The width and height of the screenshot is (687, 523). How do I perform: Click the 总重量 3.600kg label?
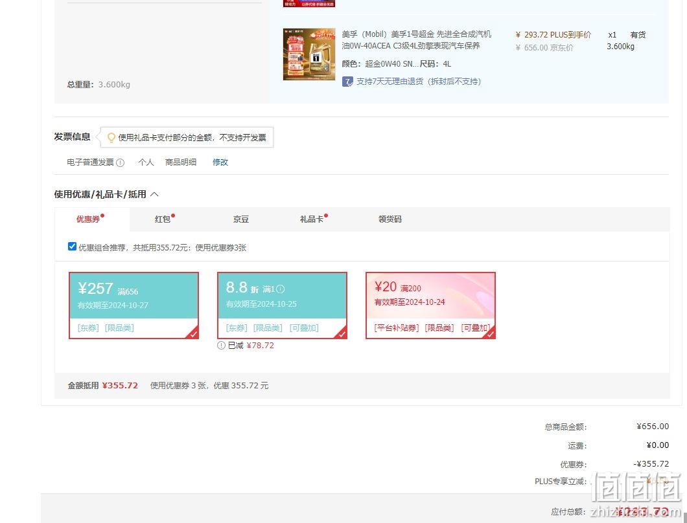coord(99,84)
